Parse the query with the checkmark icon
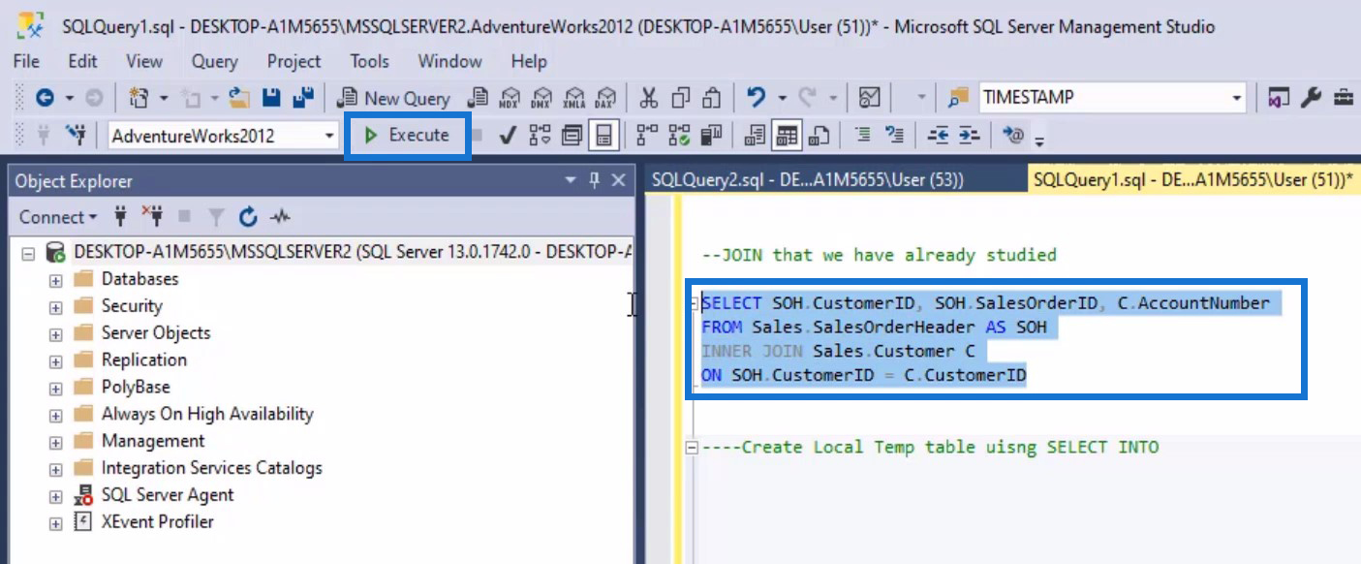 507,135
